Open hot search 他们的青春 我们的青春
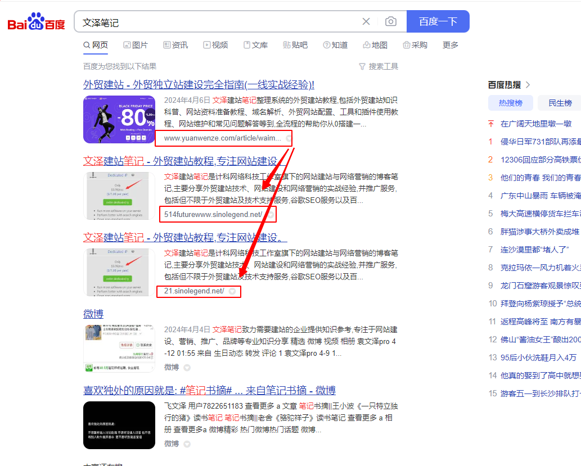 click(541, 178)
